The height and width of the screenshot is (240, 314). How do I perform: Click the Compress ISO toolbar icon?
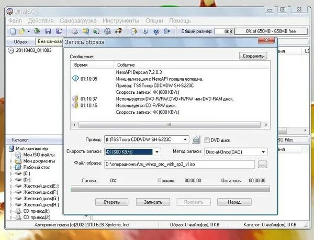point(86,31)
